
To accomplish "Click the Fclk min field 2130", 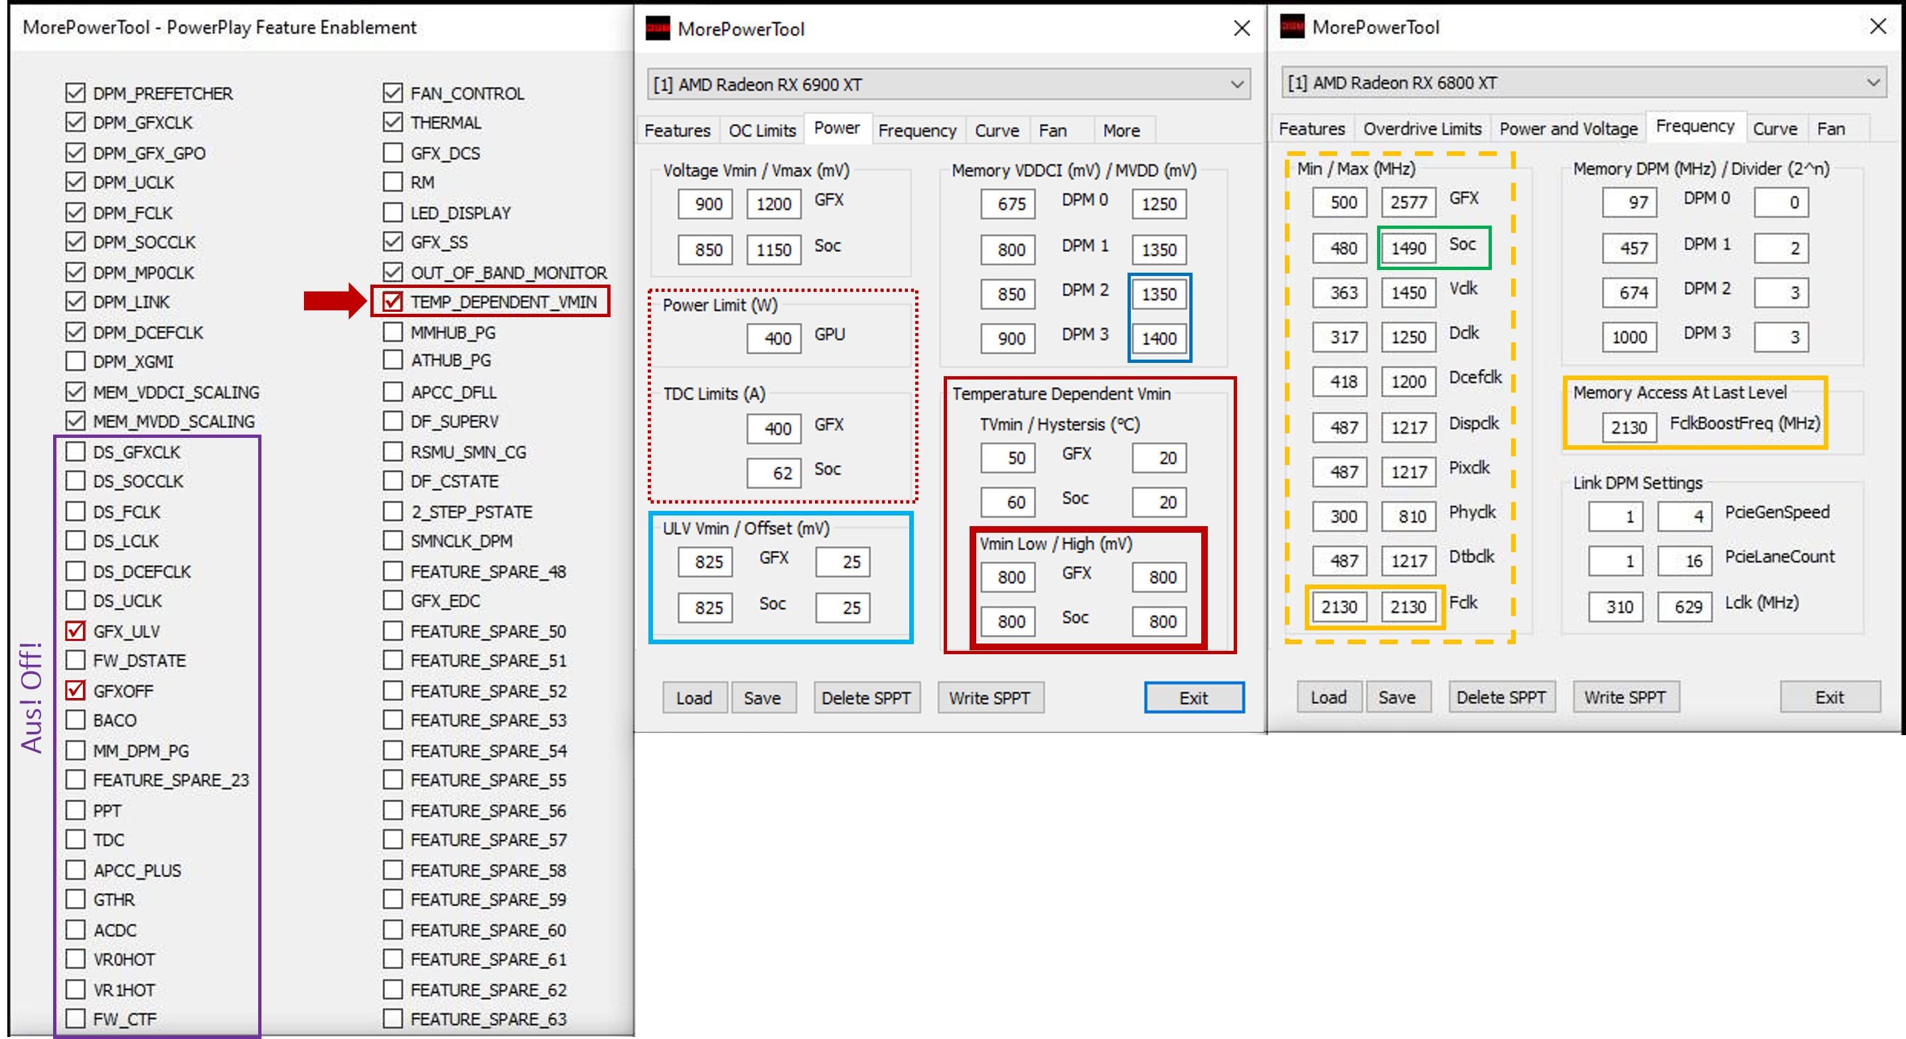I will coord(1340,606).
